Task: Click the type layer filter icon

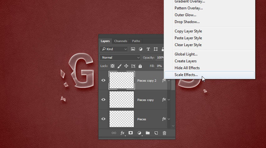Action: [148, 49]
